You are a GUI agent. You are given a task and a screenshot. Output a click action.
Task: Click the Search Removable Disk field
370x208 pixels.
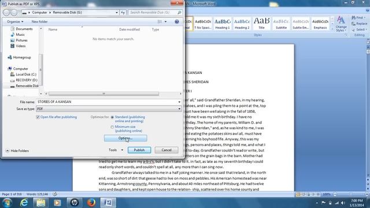tap(153, 12)
